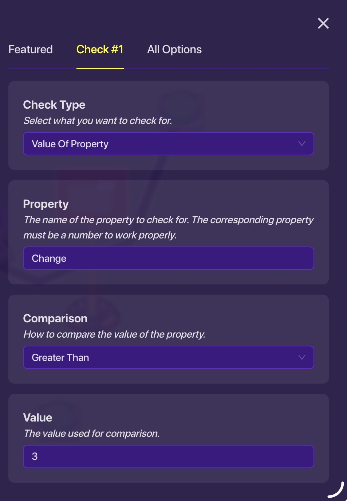The width and height of the screenshot is (347, 501).
Task: Click the Value Of Property chevron arrow
Action: click(302, 144)
